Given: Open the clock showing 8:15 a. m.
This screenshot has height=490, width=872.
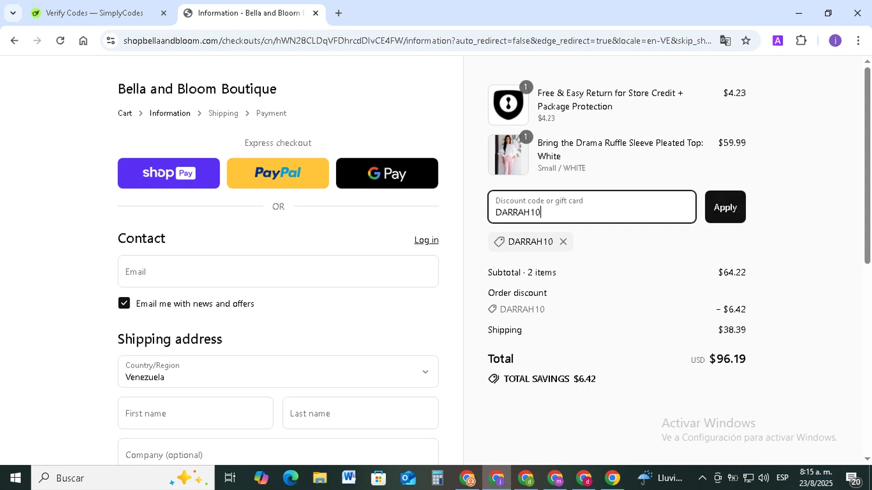Looking at the screenshot, I should point(816,478).
